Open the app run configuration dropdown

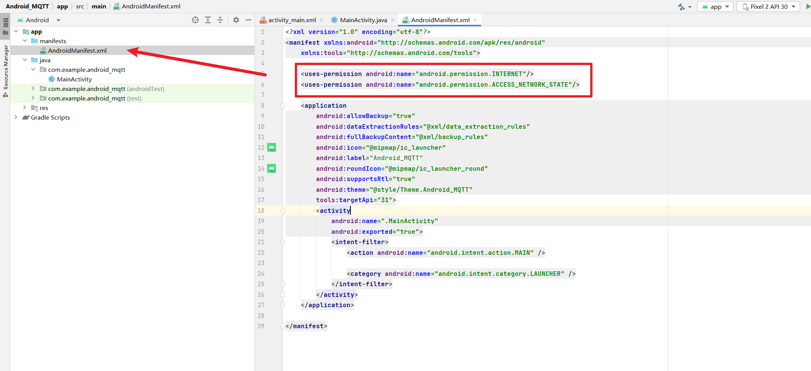715,6
